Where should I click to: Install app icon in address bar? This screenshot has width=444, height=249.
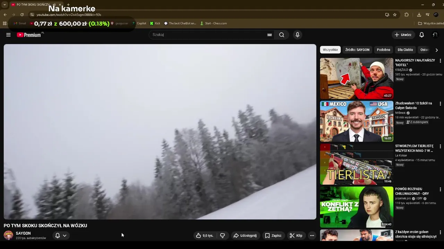coord(387,15)
